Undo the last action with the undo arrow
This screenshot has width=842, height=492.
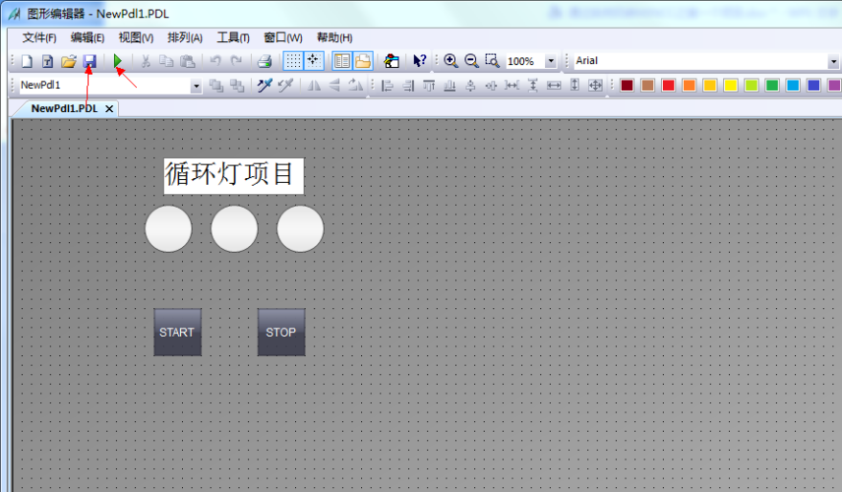(x=216, y=61)
